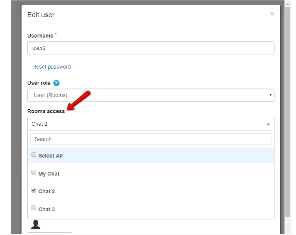The image size is (296, 235).
Task: Click the vertical scrollbar thumb
Action: 288,111
